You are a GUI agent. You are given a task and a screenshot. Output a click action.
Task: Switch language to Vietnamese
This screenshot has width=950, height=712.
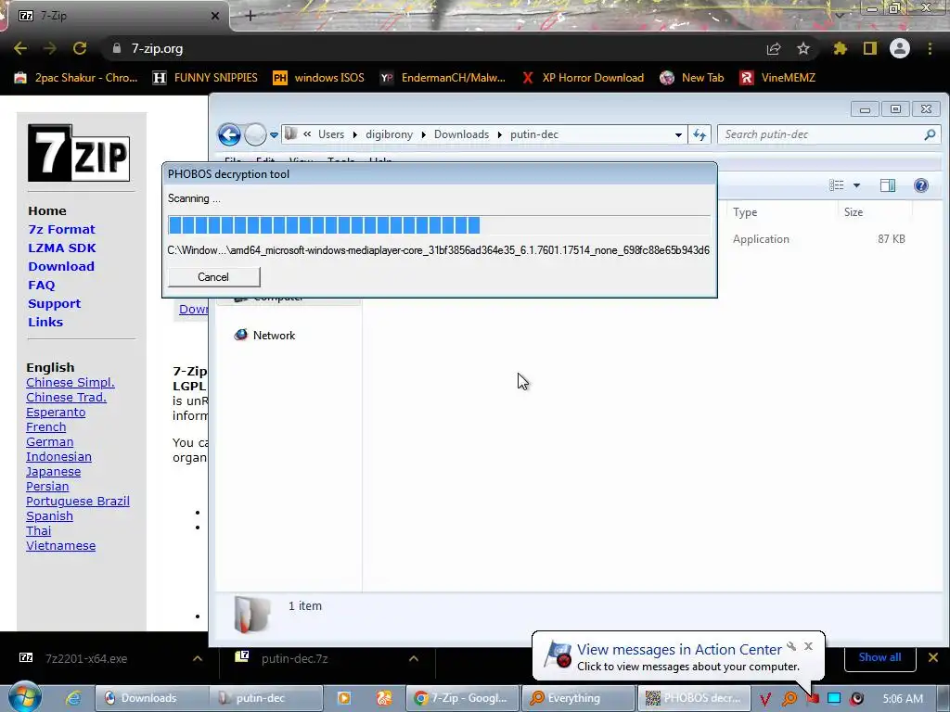pyautogui.click(x=60, y=545)
